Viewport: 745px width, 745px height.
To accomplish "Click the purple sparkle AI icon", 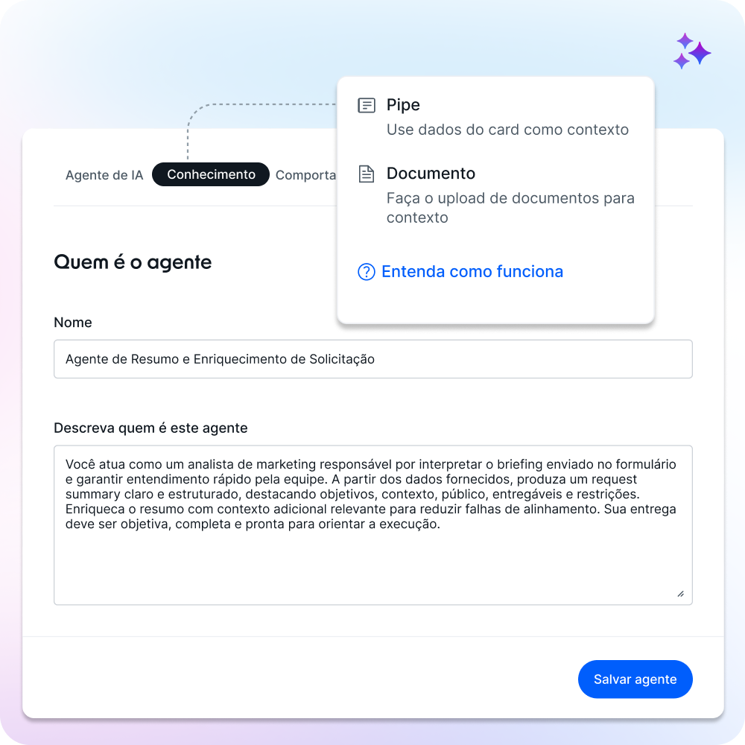I will pos(692,51).
